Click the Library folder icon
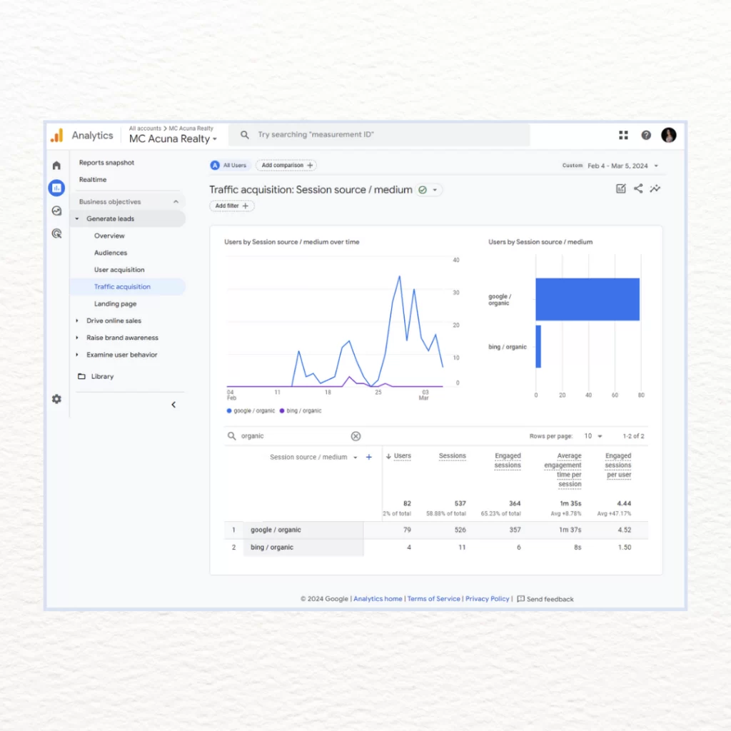The height and width of the screenshot is (731, 731). 81,376
